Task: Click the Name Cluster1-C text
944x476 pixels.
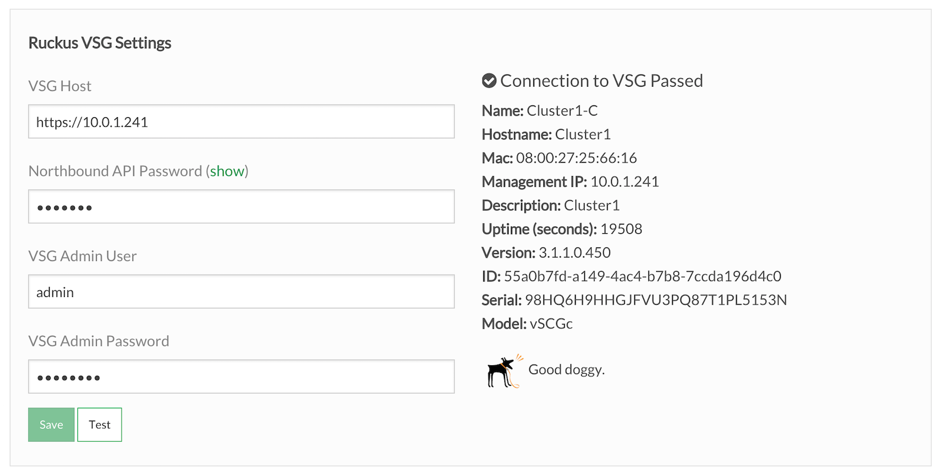Action: 540,111
